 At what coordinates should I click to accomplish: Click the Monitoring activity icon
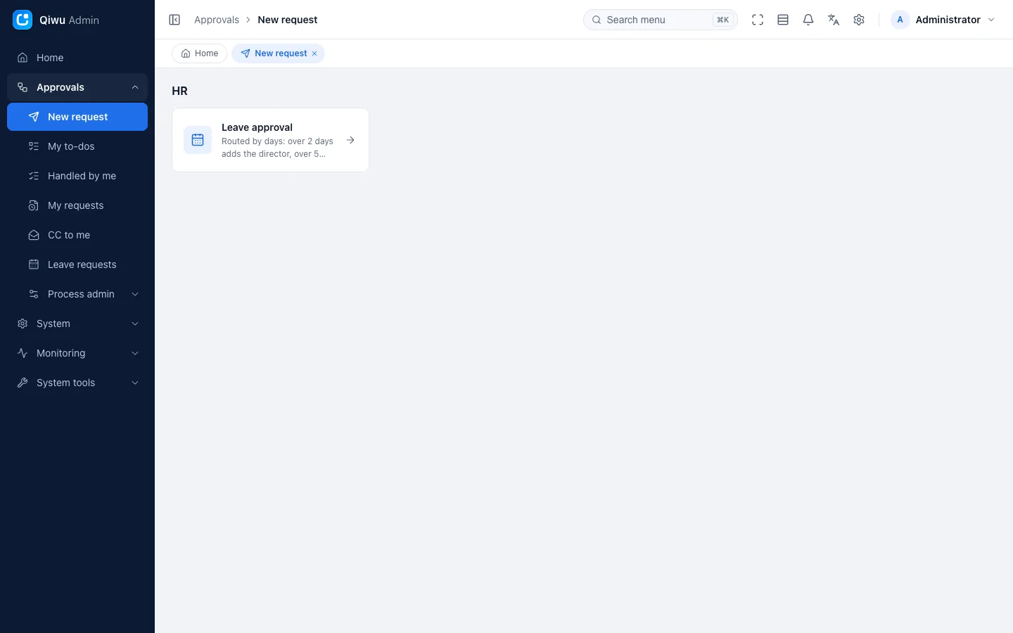(x=23, y=353)
